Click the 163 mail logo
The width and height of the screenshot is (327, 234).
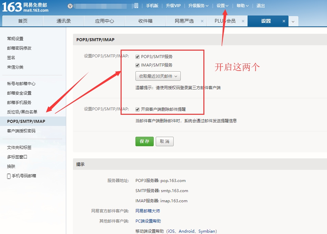tap(25, 7)
